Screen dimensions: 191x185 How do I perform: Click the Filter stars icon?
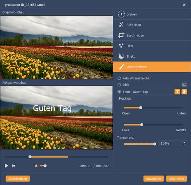tap(121, 46)
